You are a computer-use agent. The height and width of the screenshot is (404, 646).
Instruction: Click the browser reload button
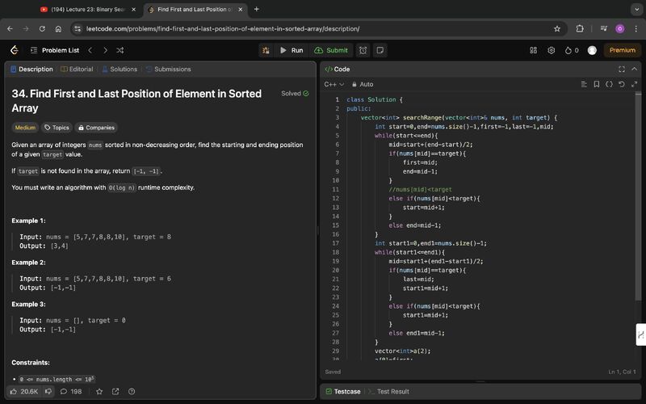click(42, 29)
